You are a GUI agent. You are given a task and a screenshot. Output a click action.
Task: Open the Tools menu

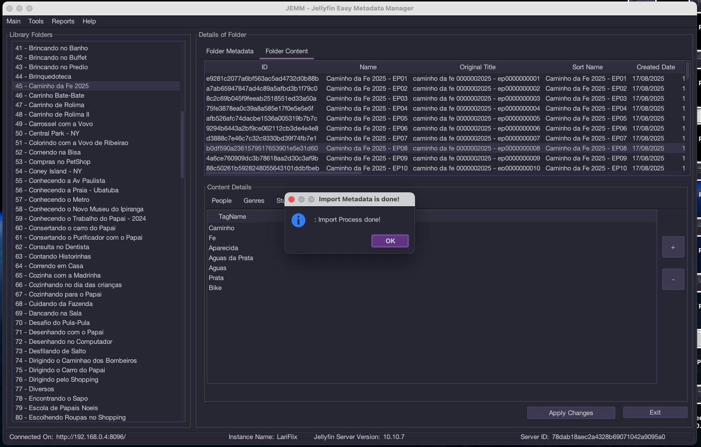pos(36,21)
